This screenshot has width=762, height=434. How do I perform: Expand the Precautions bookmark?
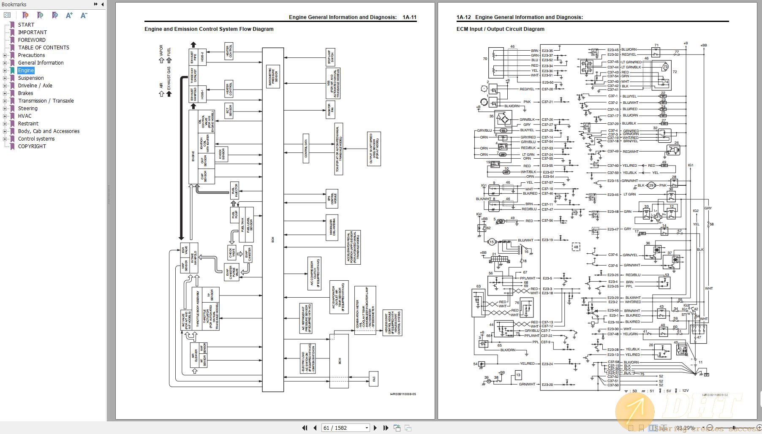click(5, 55)
